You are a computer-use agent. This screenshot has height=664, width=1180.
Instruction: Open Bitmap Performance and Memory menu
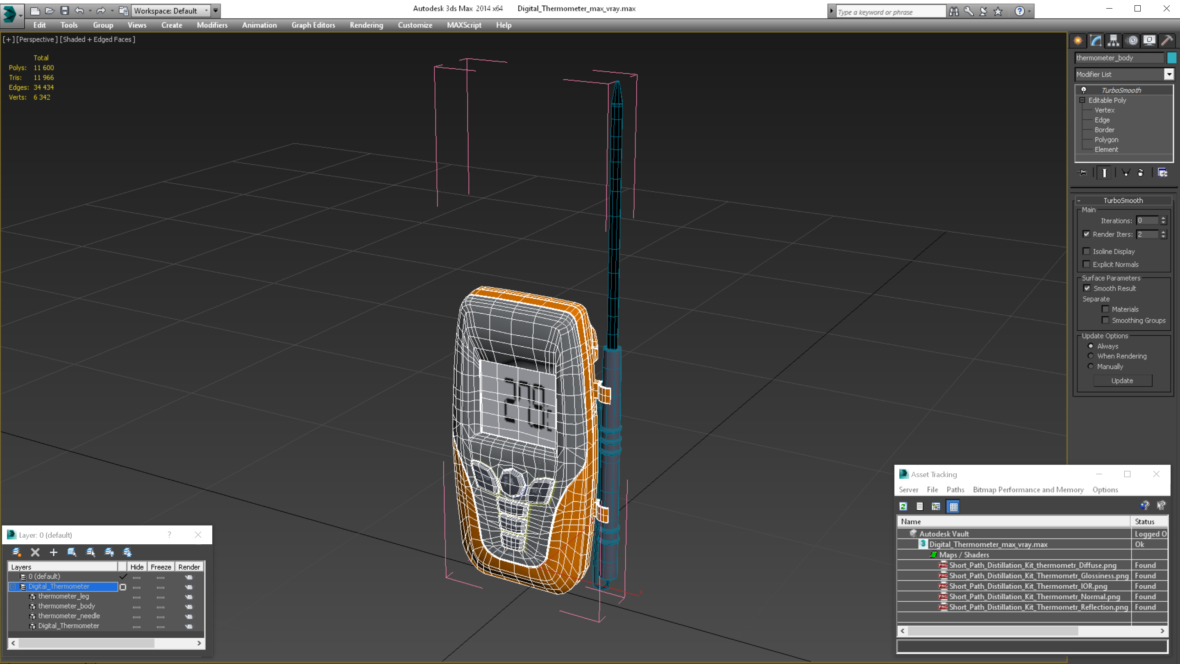pyautogui.click(x=1028, y=490)
